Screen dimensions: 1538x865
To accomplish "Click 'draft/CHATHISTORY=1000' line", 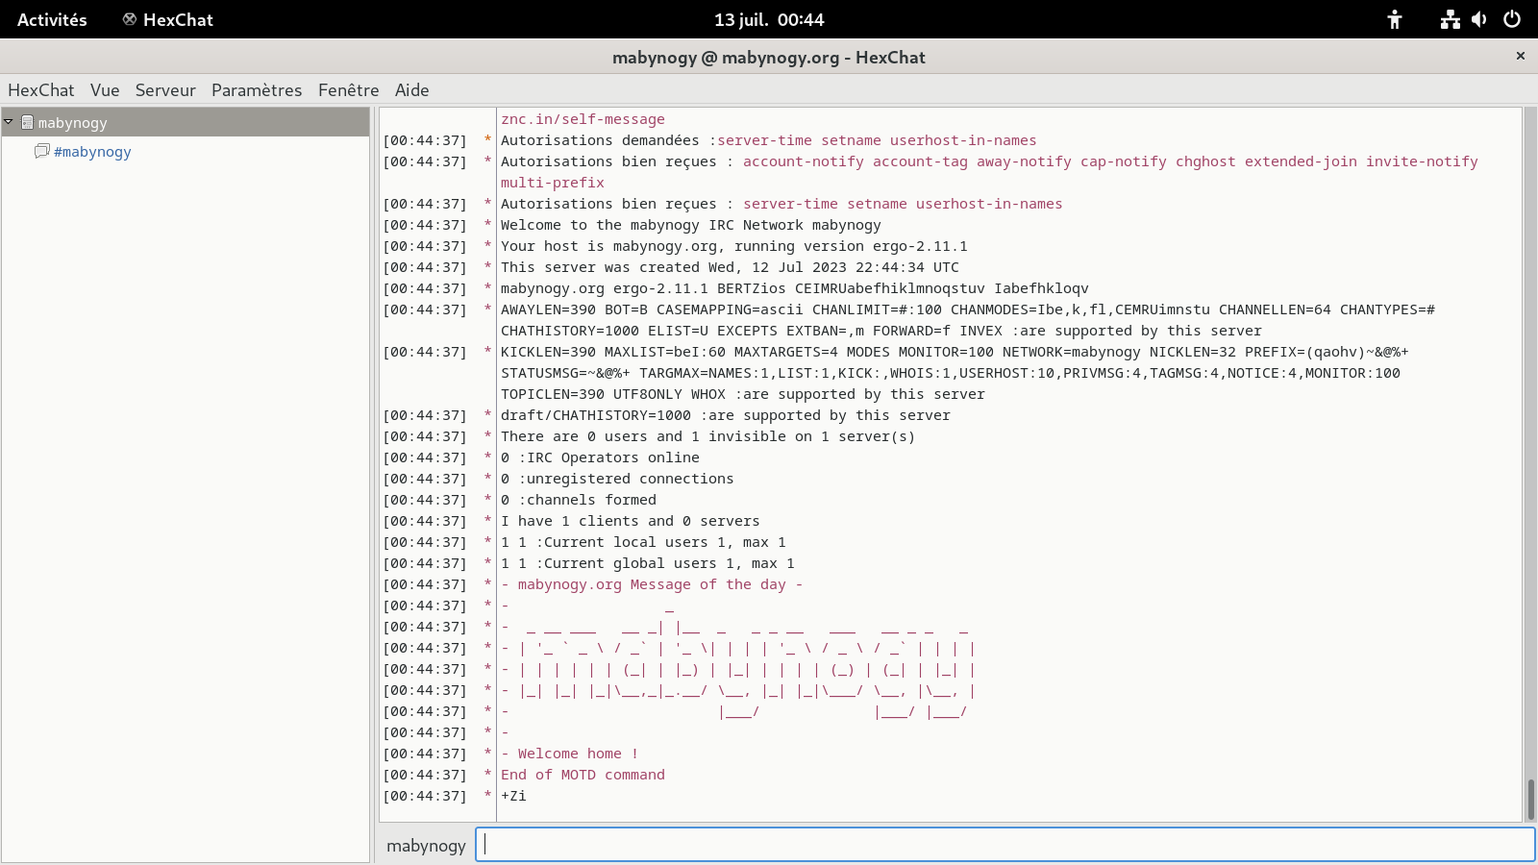I will pos(725,415).
